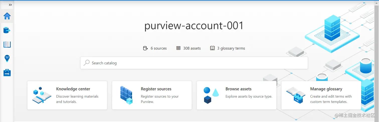Click the '3 glossary terms' text

(231, 48)
